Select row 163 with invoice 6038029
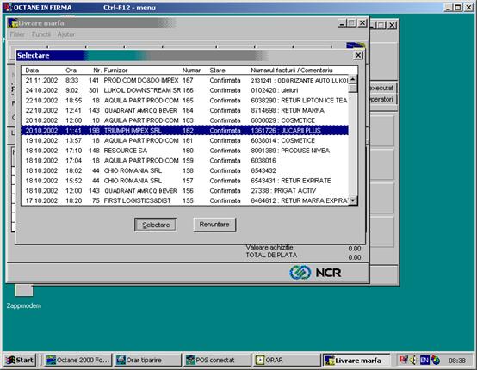Viewport: 477px width, 370px height. [x=184, y=120]
